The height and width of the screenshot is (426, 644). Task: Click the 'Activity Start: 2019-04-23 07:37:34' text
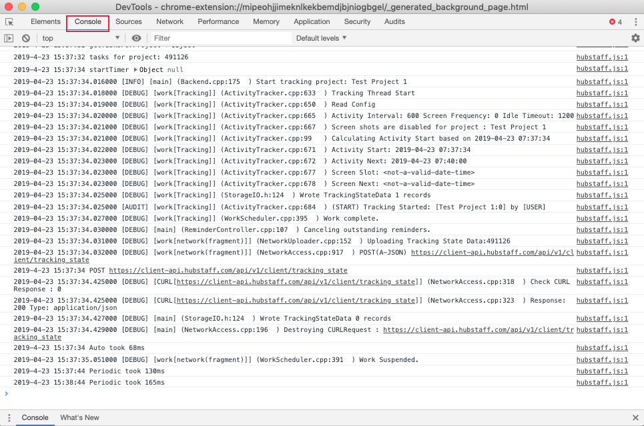pos(401,150)
